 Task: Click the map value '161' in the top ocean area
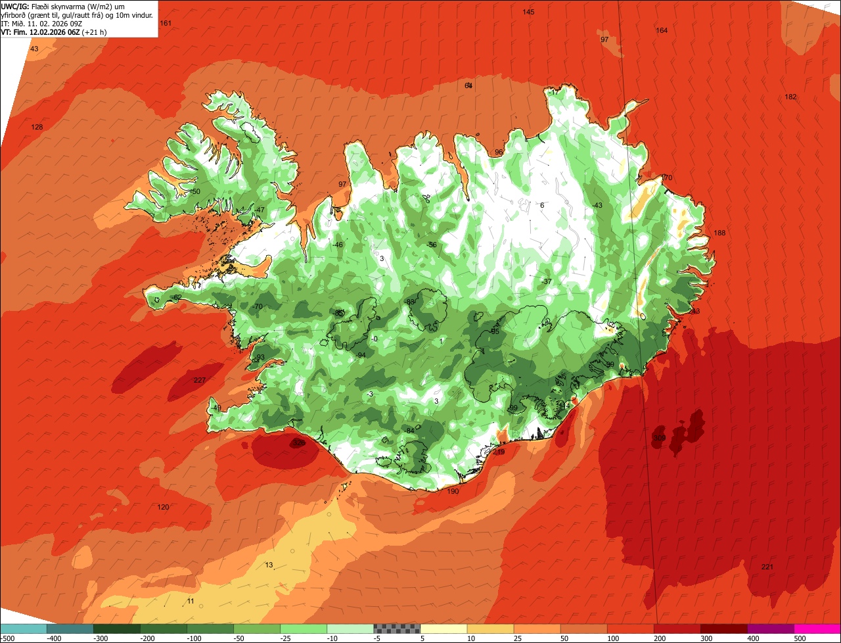(x=166, y=24)
